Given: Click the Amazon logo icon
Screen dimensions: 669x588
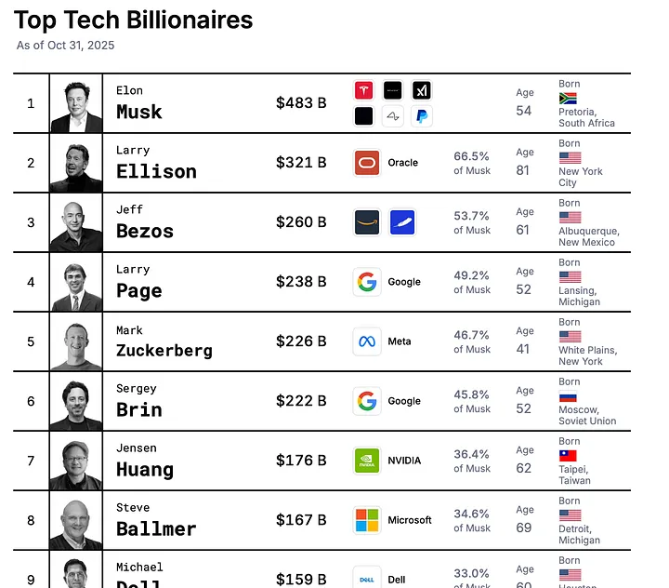Looking at the screenshot, I should [367, 222].
